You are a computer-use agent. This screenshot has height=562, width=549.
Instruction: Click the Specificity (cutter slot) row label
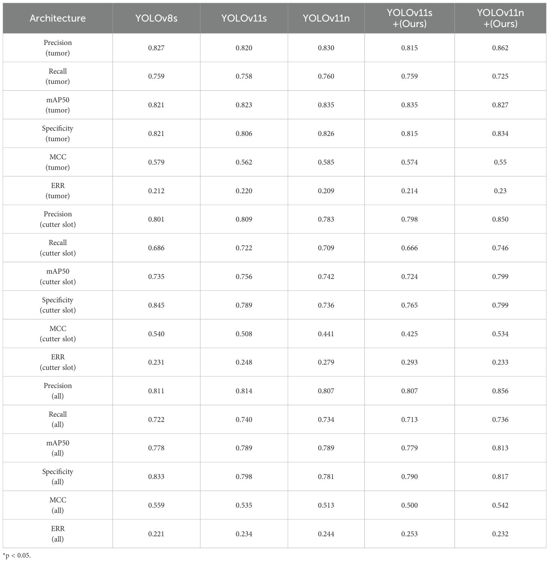(58, 305)
